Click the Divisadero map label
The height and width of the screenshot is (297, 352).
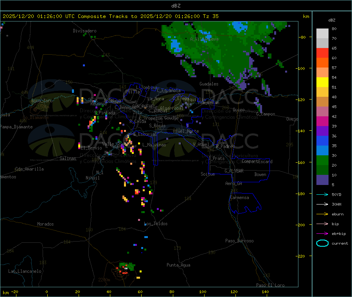pos(84,31)
